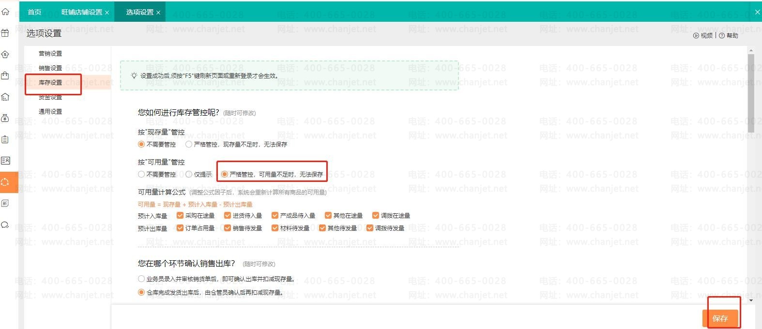This screenshot has width=762, height=329.
Task: Toggle the 产成品待入量 checkbox
Action: (275, 215)
